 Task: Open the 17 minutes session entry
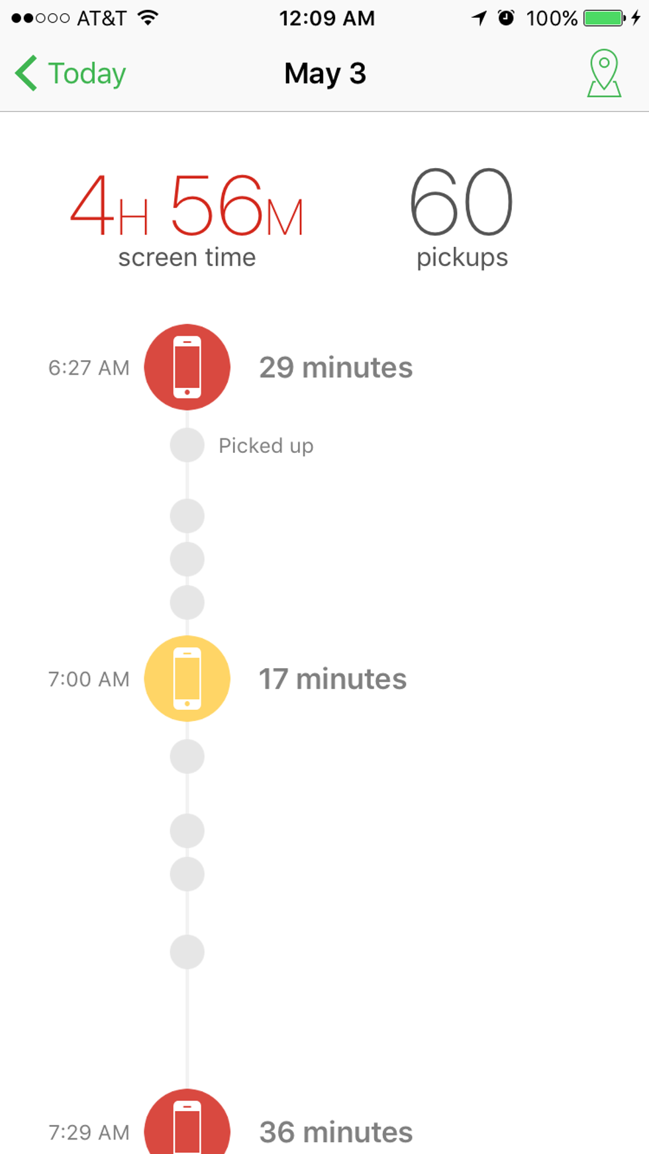[332, 679]
